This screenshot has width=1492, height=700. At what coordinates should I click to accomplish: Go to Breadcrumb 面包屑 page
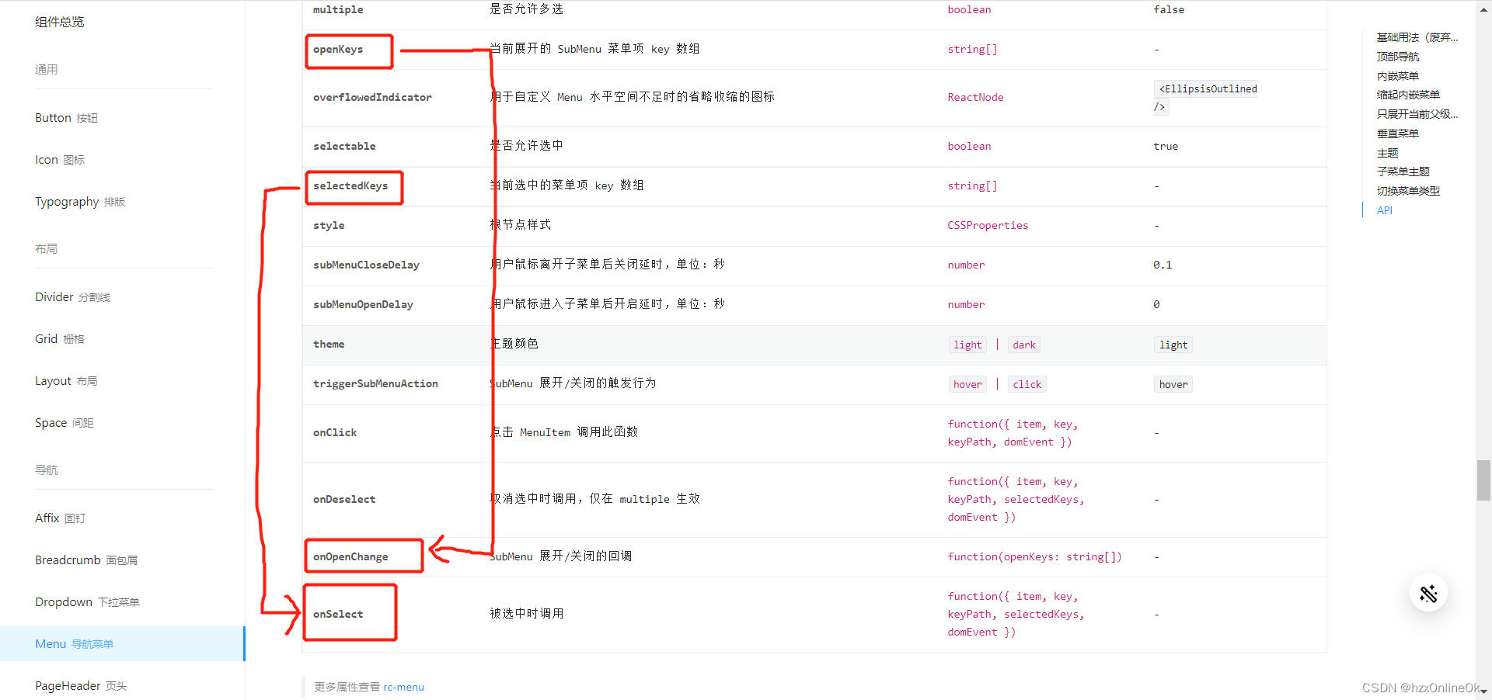[86, 560]
